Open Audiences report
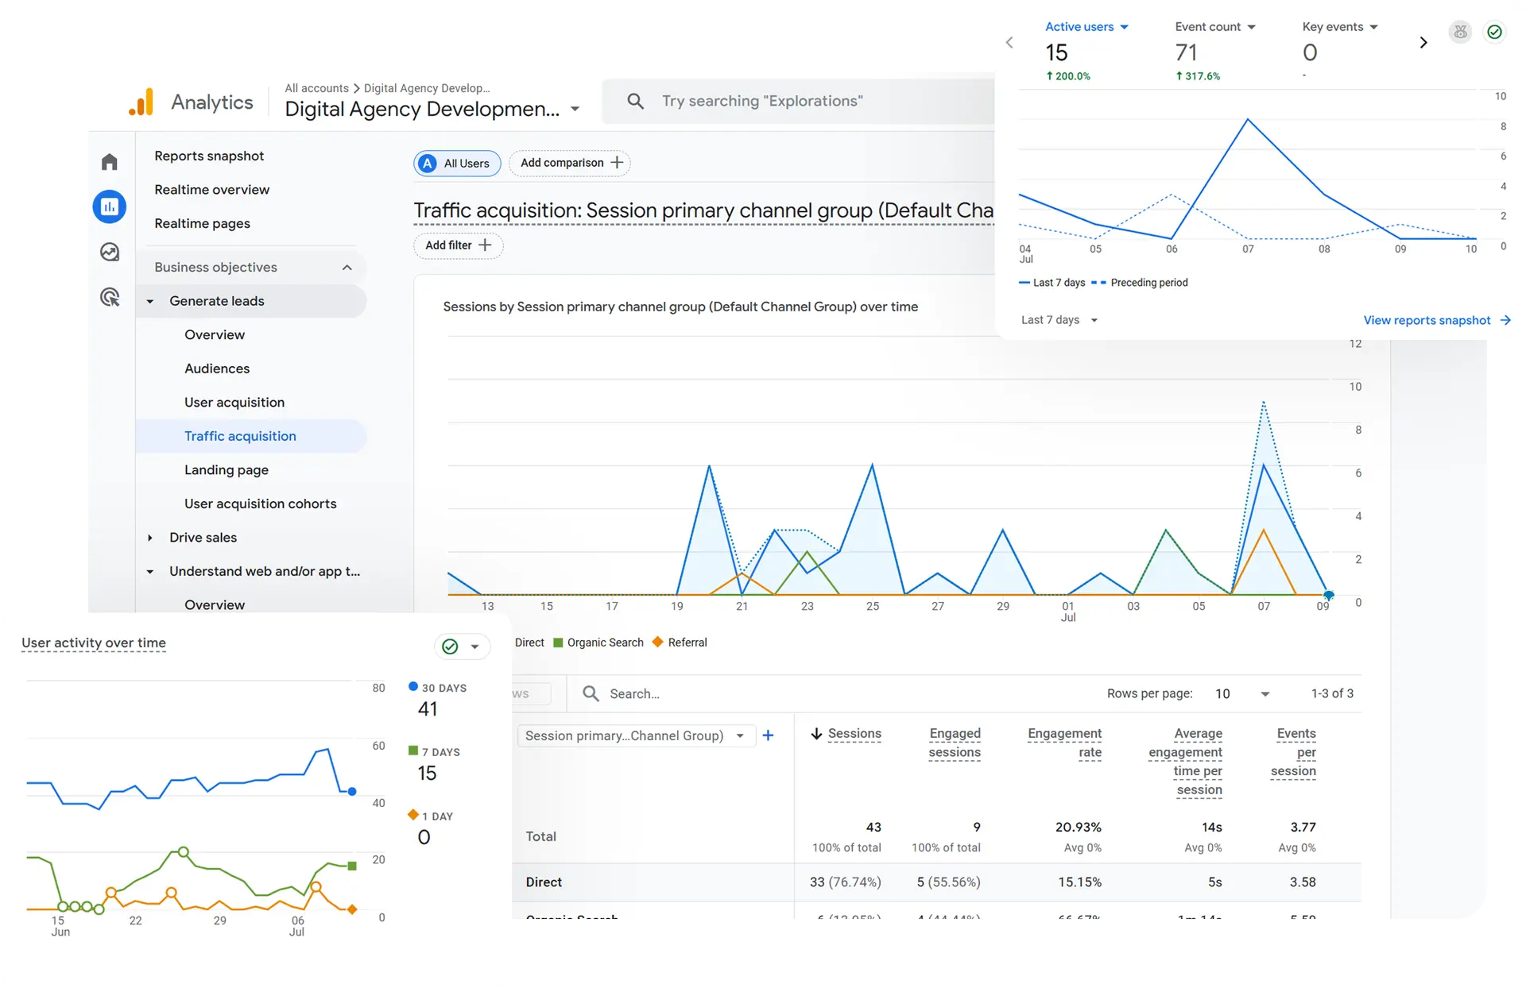Image resolution: width=1526 pixels, height=988 pixels. [217, 369]
